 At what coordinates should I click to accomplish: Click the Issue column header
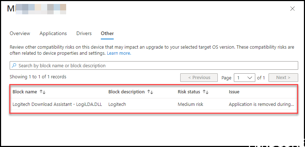point(234,92)
